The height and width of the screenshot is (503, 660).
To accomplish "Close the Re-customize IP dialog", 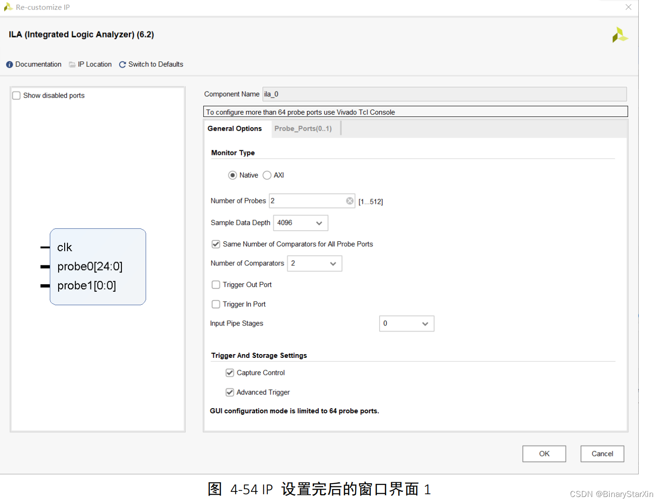I will coord(628,7).
